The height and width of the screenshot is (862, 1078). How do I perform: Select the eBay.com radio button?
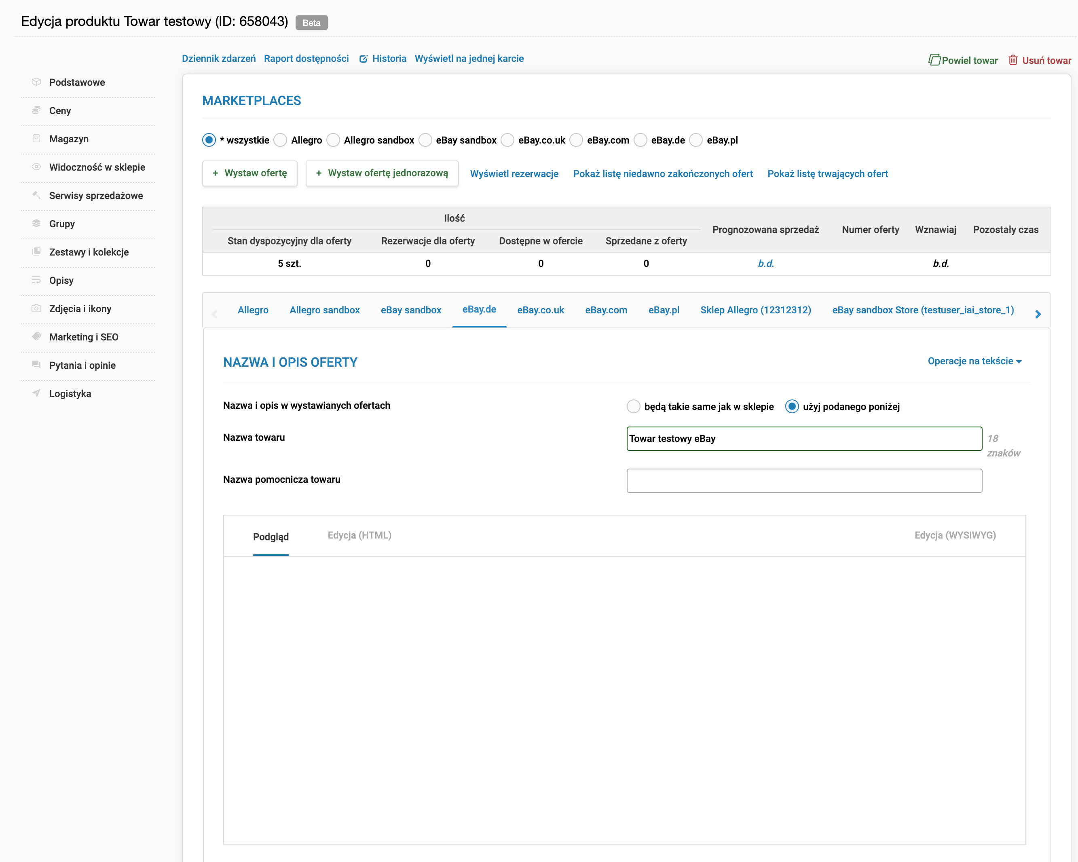[x=576, y=140]
